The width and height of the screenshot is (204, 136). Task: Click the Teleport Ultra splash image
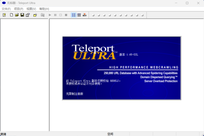click(x=122, y=68)
